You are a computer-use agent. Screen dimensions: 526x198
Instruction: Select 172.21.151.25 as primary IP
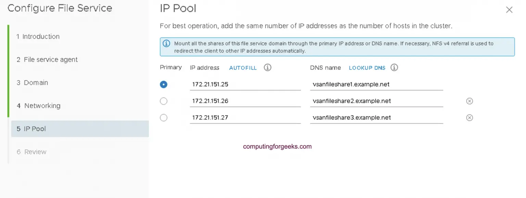point(164,84)
